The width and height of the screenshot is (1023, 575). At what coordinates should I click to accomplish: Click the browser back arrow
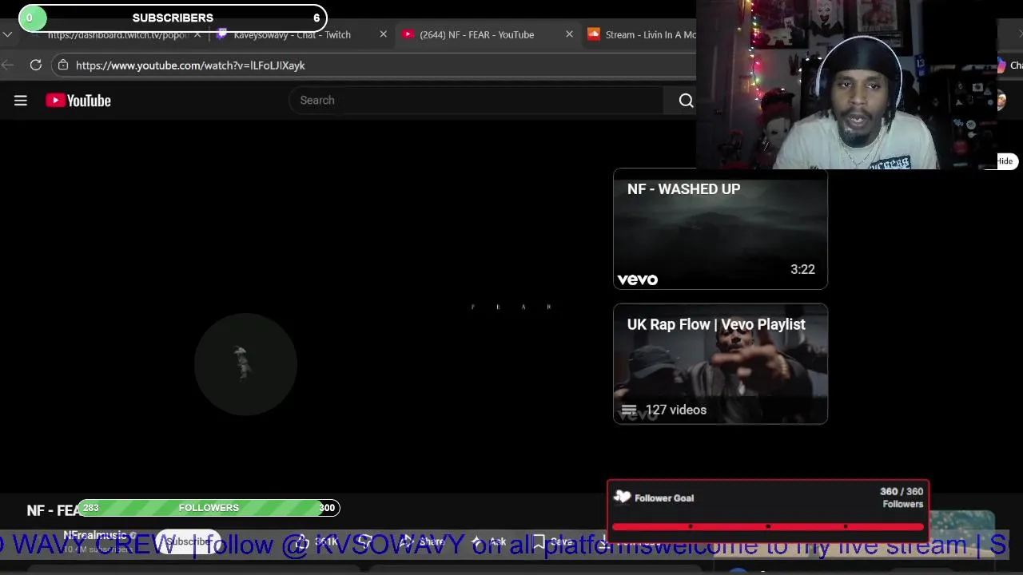click(x=7, y=65)
